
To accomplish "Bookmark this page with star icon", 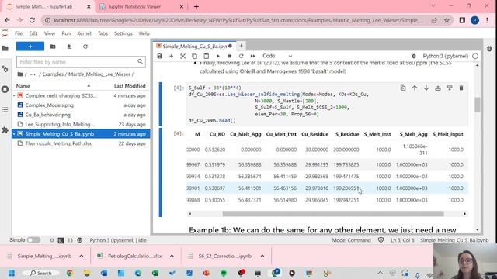I will 447,20.
